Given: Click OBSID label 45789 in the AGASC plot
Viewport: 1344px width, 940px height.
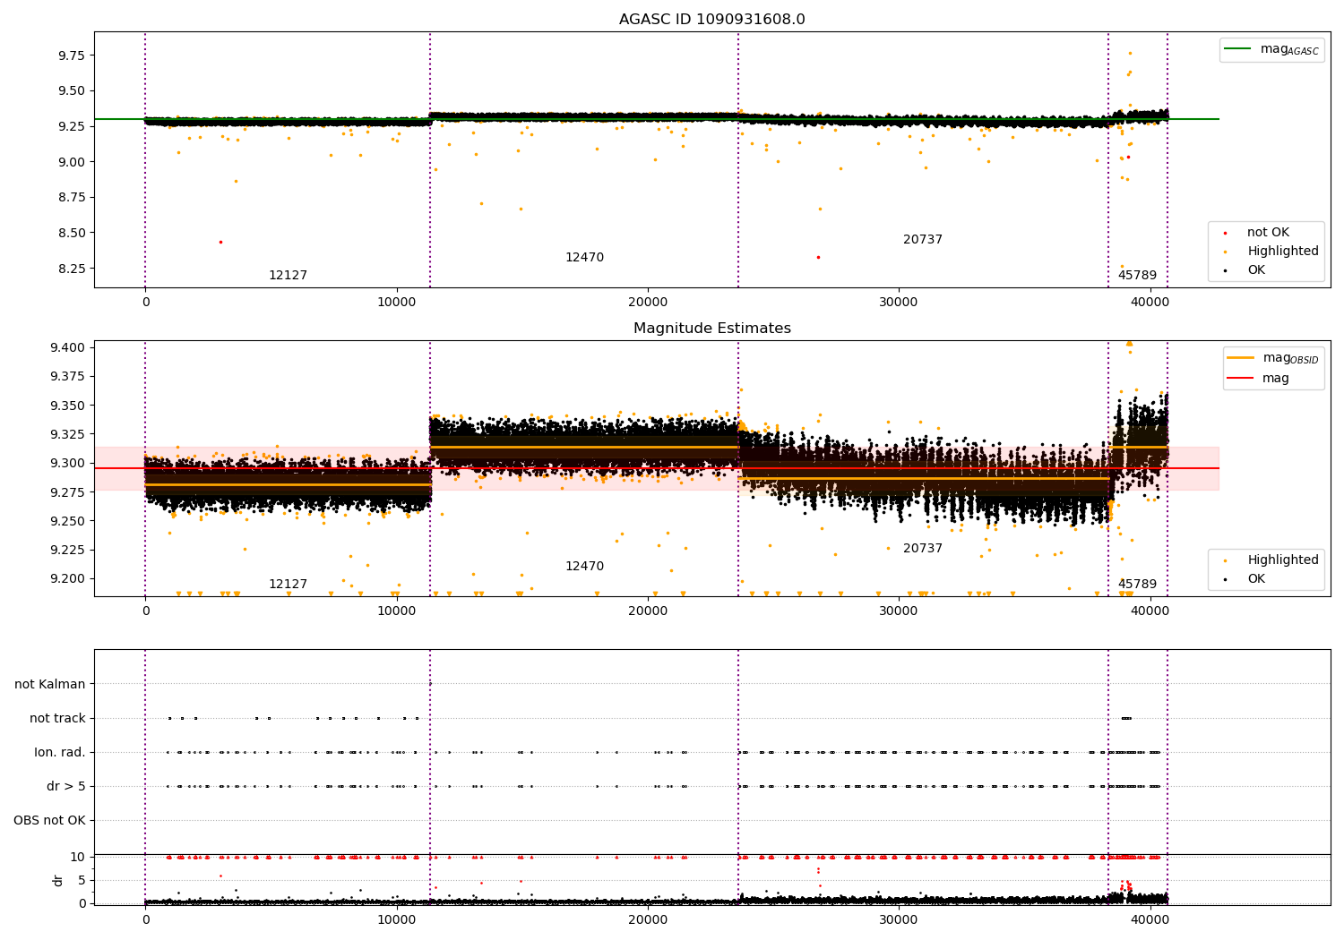Looking at the screenshot, I should point(1137,276).
